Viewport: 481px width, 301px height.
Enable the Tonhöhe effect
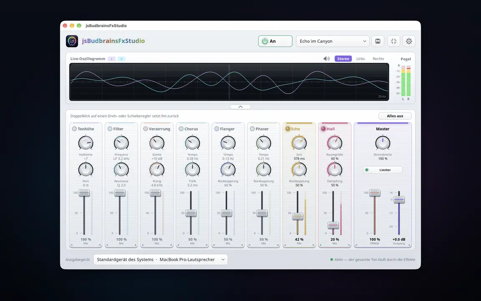tap(74, 129)
